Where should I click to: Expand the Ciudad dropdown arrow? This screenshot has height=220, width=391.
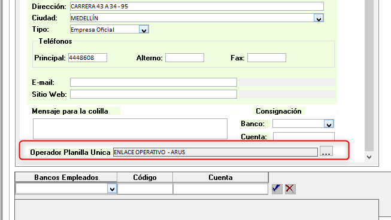coord(319,18)
